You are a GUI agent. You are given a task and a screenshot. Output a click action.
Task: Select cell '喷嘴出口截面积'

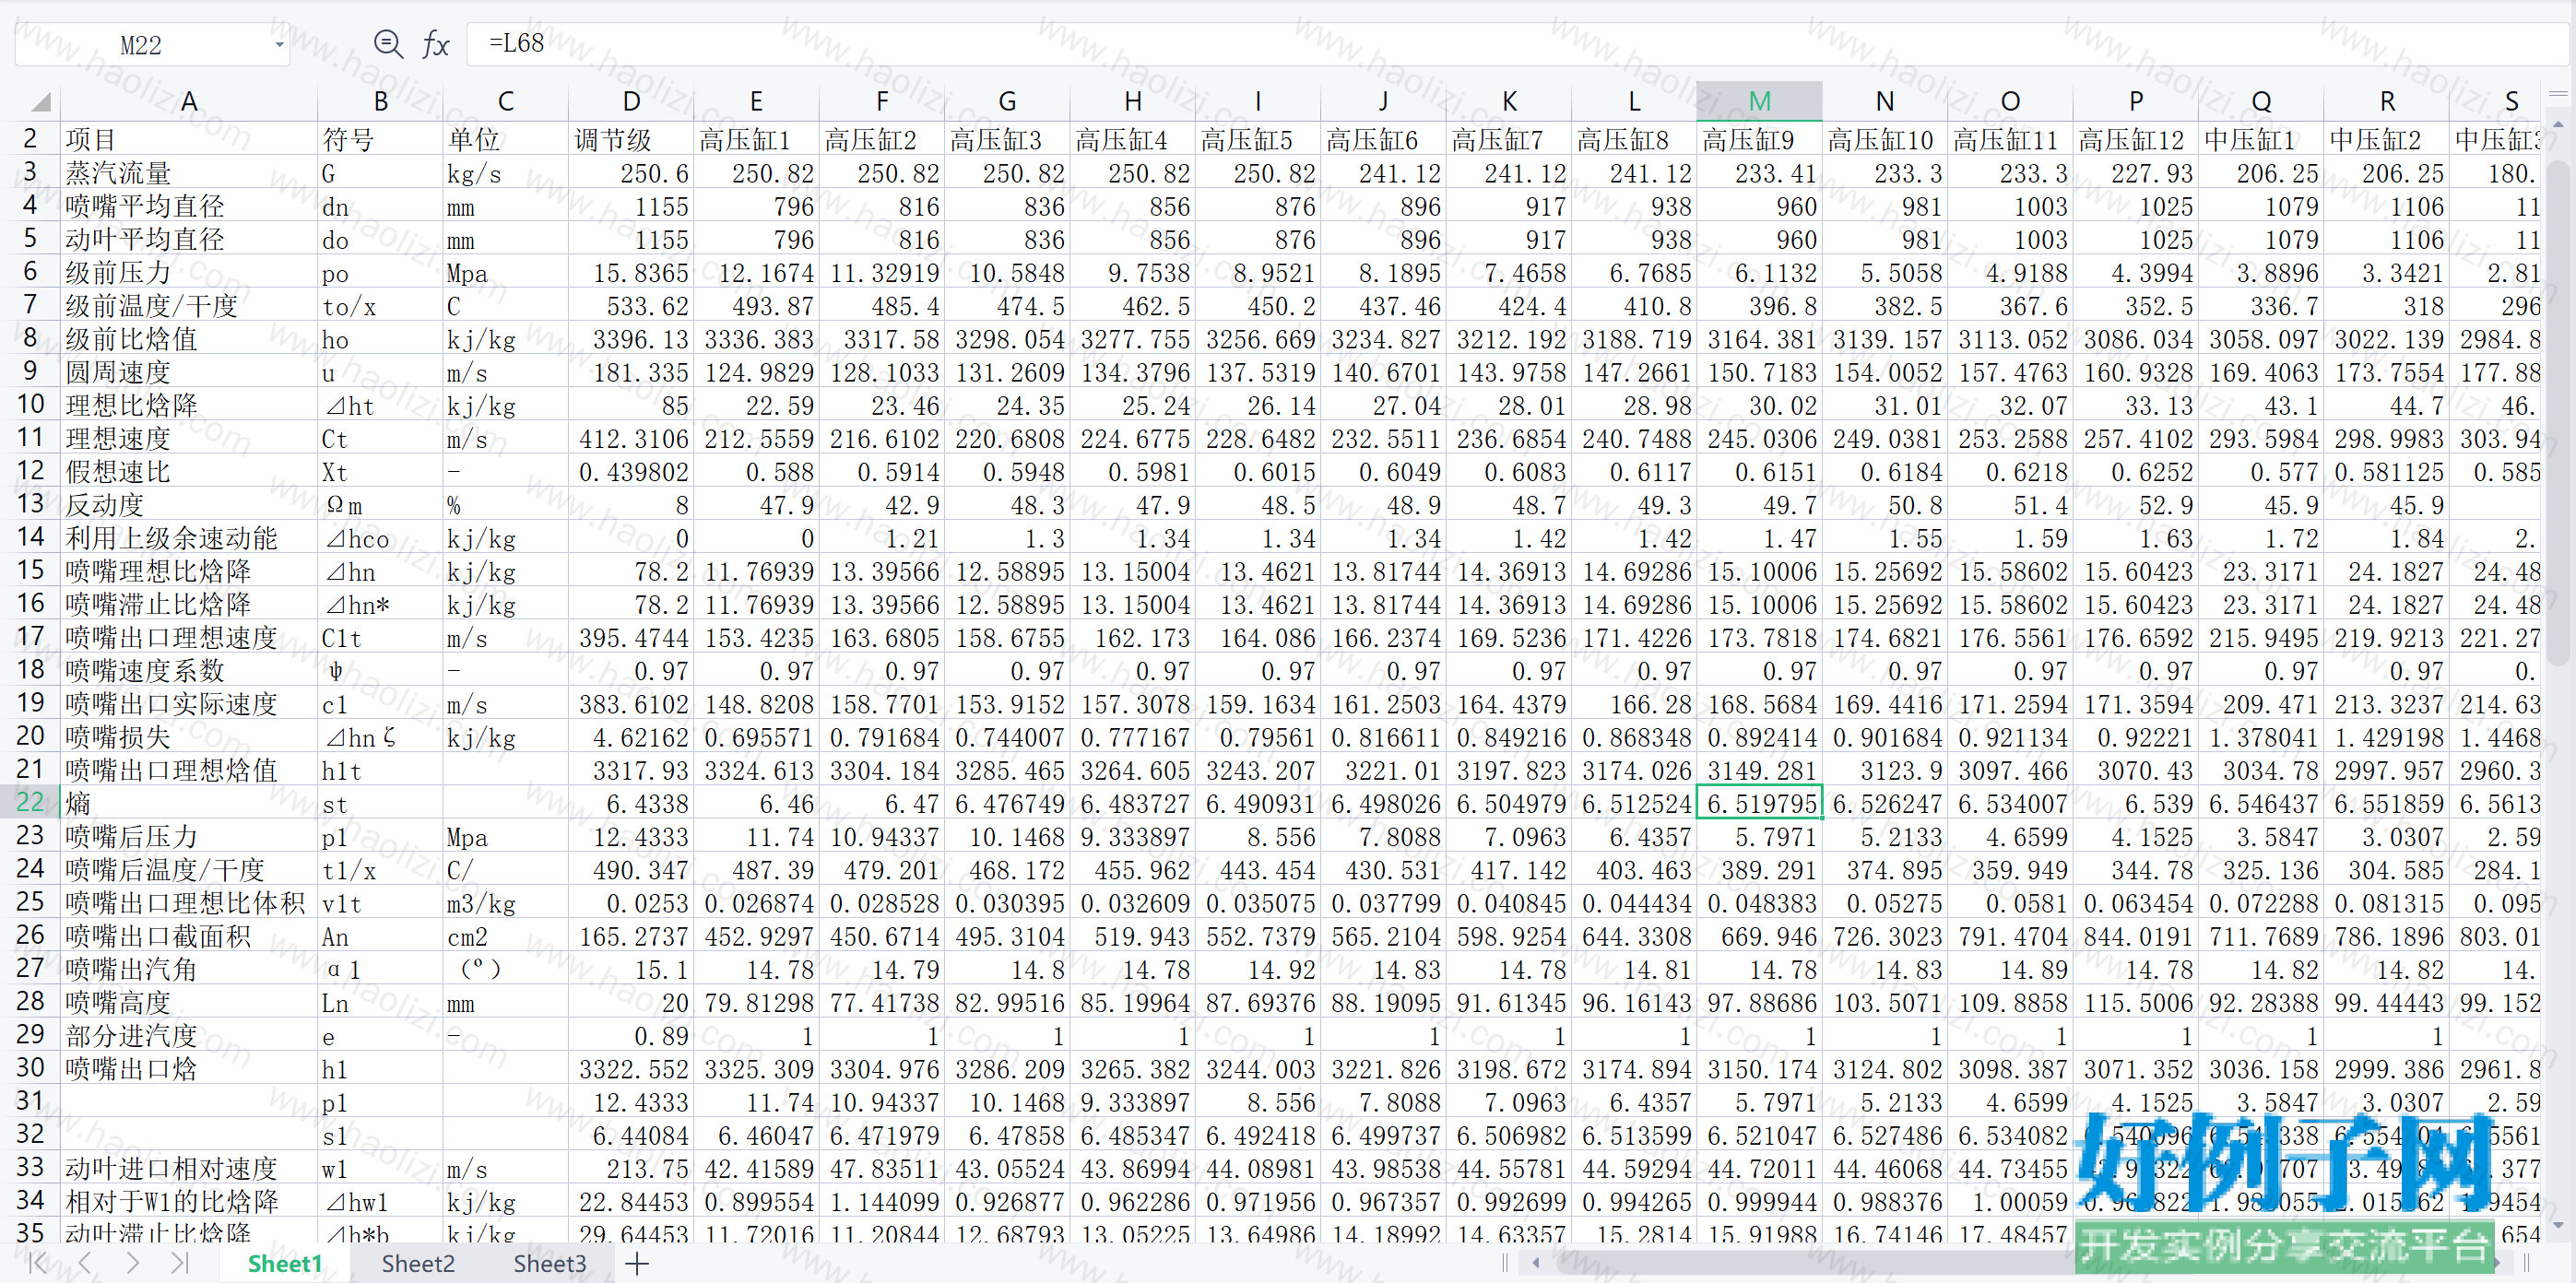(188, 936)
